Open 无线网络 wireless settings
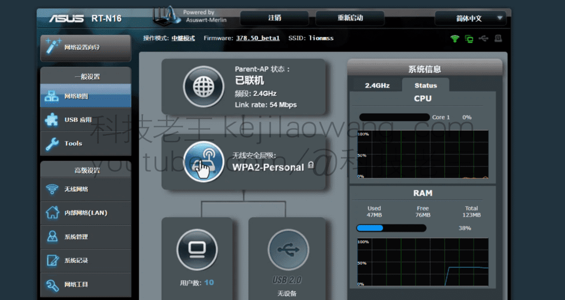Screen dimensions: 565x300 click(86, 189)
